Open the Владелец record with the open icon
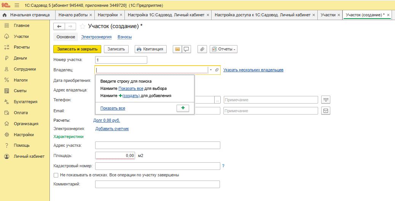This screenshot has height=201, width=395. pos(217,70)
